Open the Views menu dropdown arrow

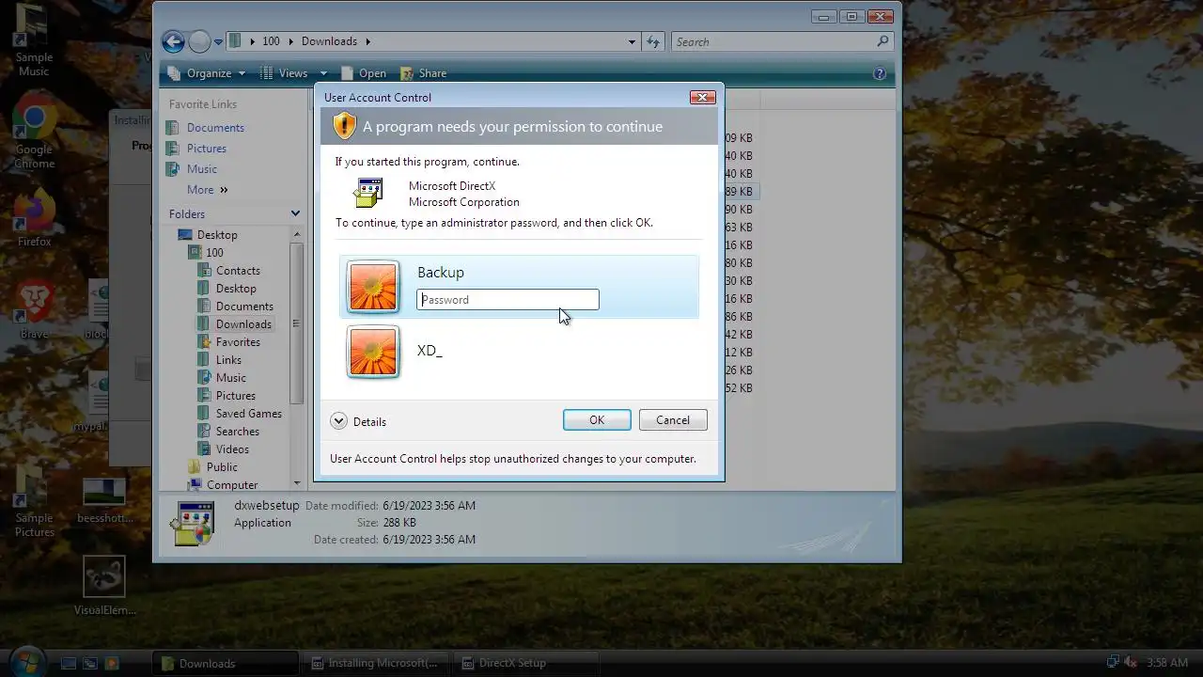coord(323,73)
